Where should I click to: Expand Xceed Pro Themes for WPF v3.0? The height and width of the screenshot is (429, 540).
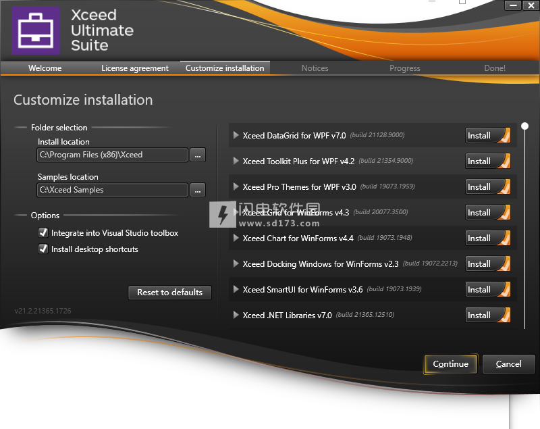click(x=236, y=186)
